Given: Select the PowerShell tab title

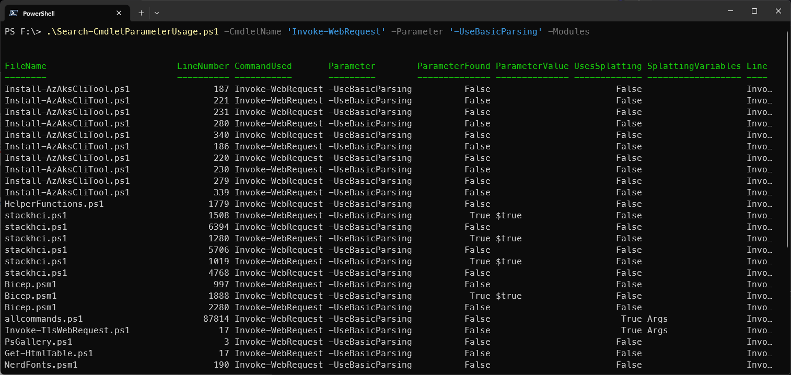Looking at the screenshot, I should [39, 13].
